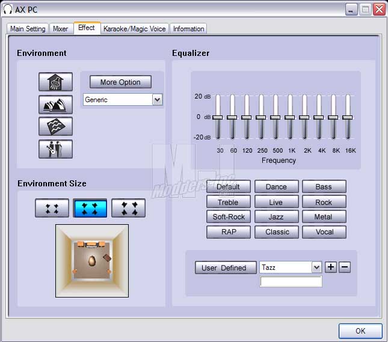Viewport: 388px width, 342px height.
Task: Apply the Rock equalizer preset
Action: click(x=324, y=202)
